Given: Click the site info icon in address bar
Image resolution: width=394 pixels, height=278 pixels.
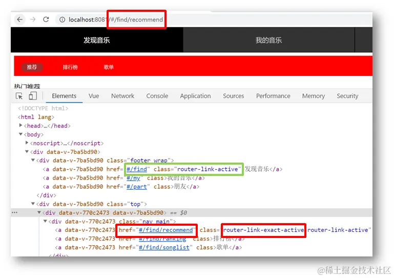Looking at the screenshot, I should (x=62, y=19).
